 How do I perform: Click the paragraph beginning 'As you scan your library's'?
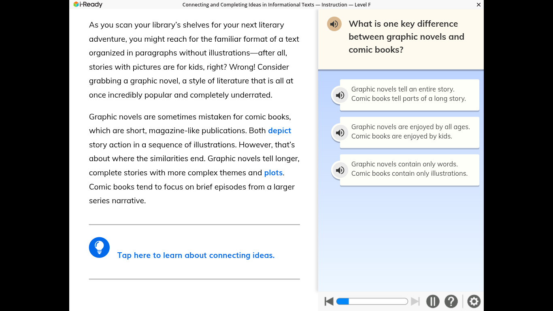pos(194,60)
